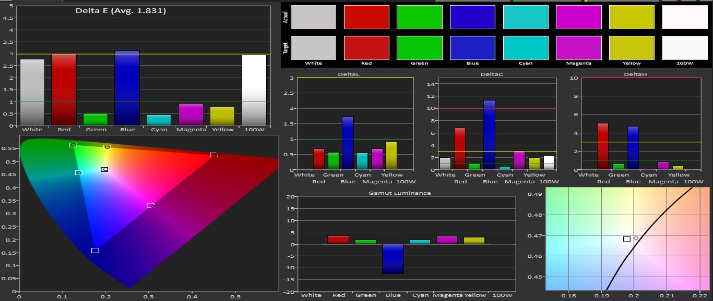Screen dimensions: 713x301
Task: Select the Blue bar in DeltaL chart
Action: (348, 143)
